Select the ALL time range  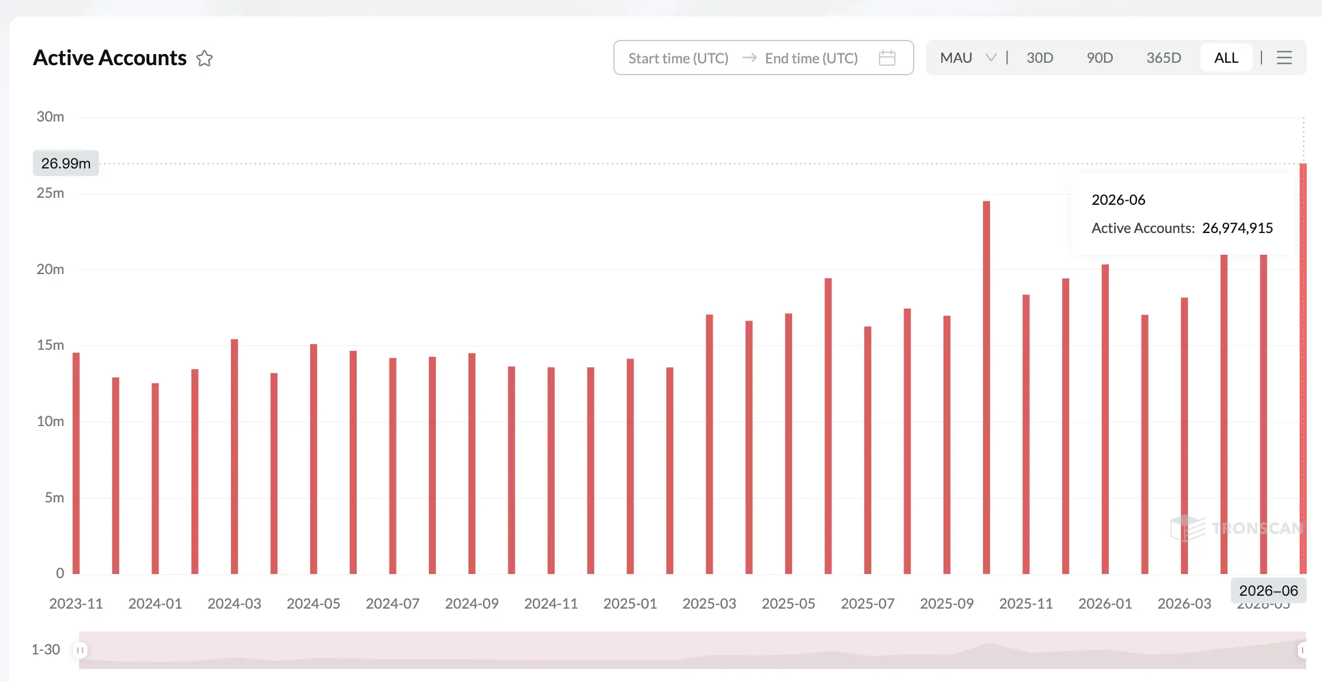tap(1226, 58)
